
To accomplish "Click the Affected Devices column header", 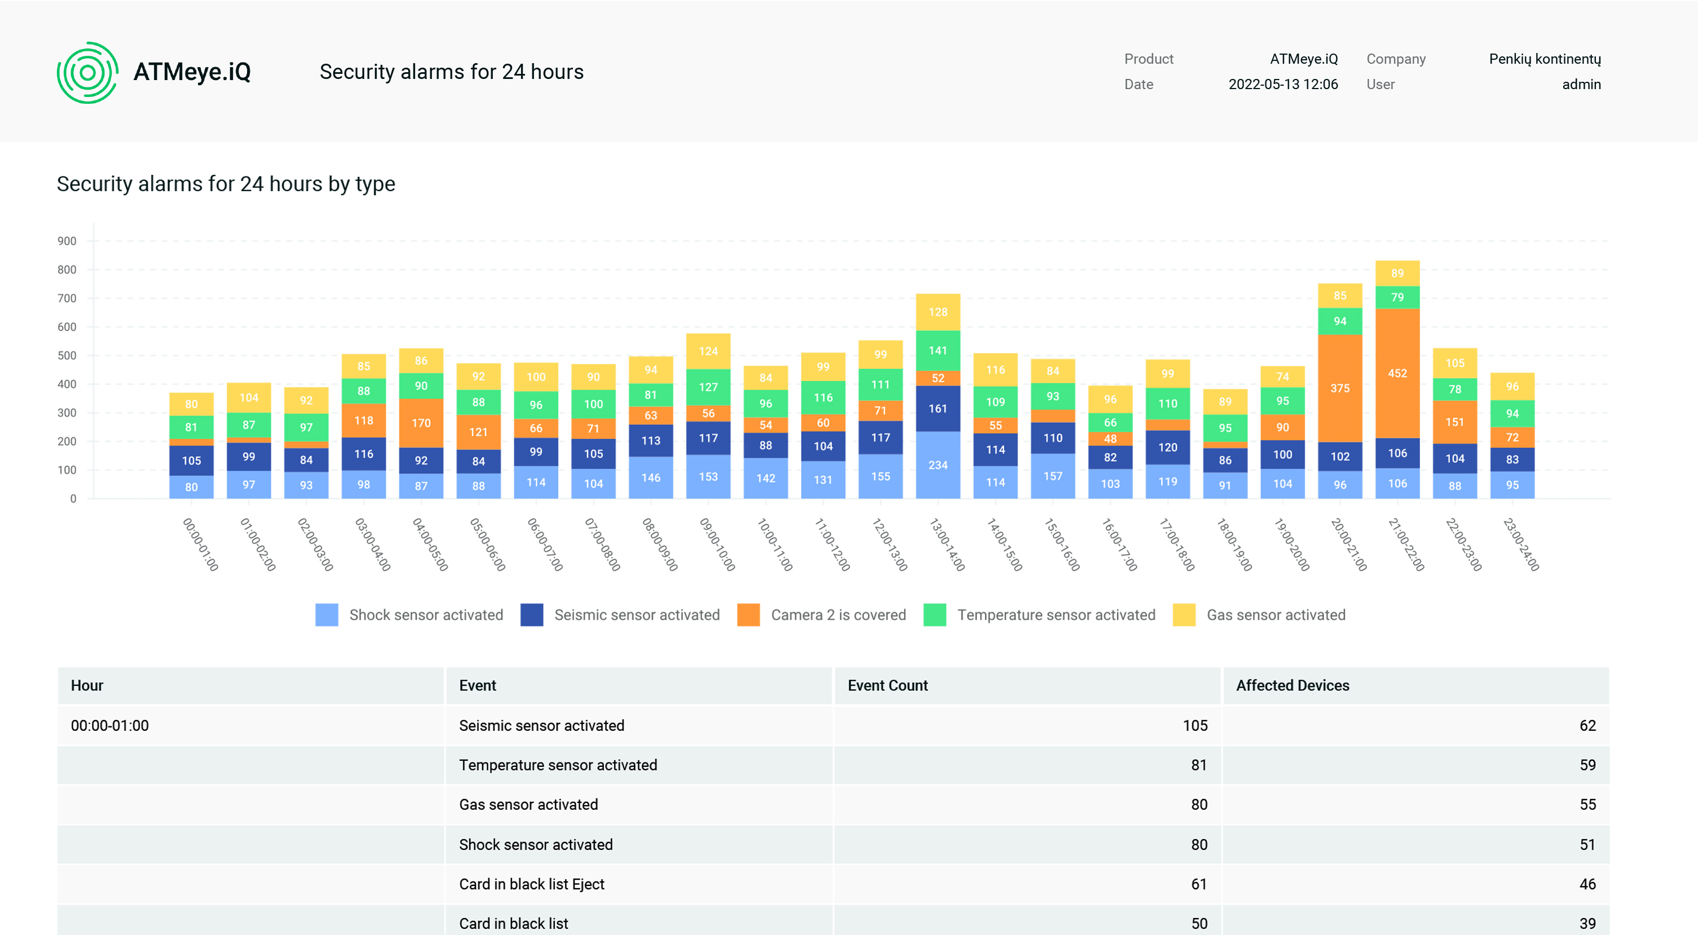I will 1292,685.
